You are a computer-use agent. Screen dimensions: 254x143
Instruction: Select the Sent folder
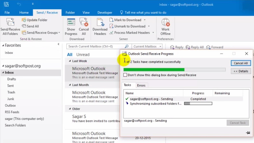tap(10, 86)
